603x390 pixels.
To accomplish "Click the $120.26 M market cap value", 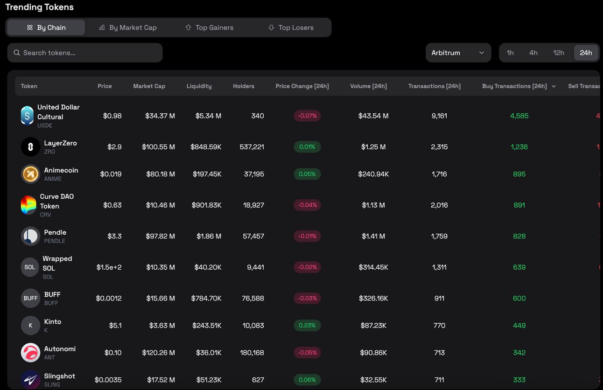I will coord(159,353).
